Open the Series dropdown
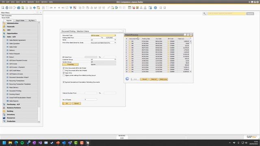Screen dimensions: 260x146 115,40
